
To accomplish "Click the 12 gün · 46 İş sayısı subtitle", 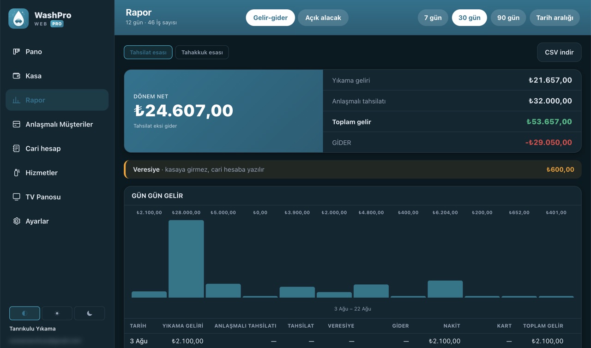I will (x=151, y=23).
